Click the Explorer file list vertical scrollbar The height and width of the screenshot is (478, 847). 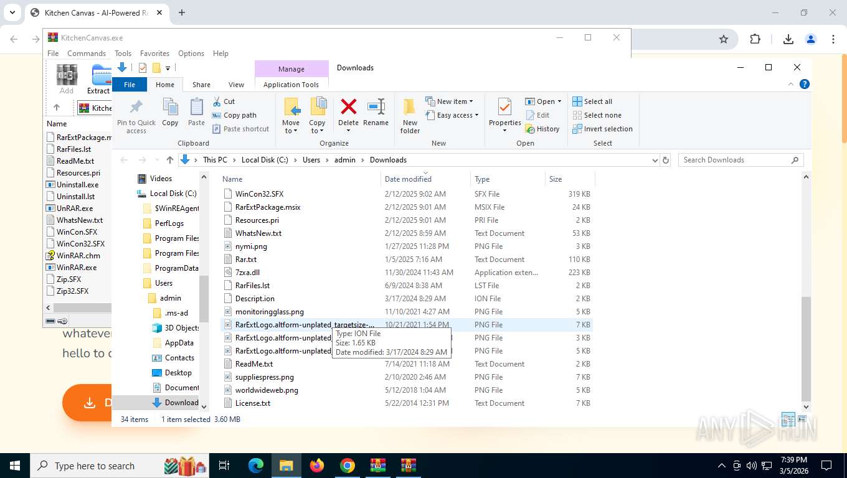coord(806,349)
